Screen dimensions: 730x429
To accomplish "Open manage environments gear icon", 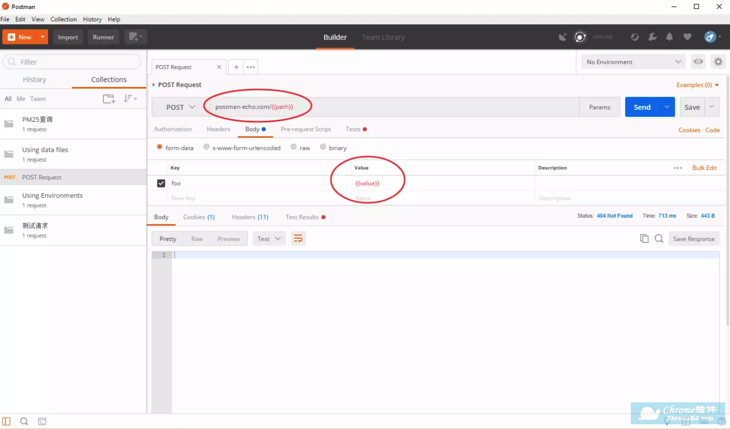I will 718,61.
